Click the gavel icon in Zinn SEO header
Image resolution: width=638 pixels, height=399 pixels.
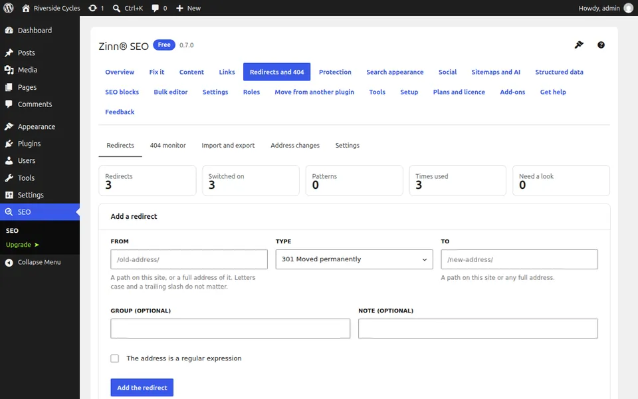click(x=579, y=45)
